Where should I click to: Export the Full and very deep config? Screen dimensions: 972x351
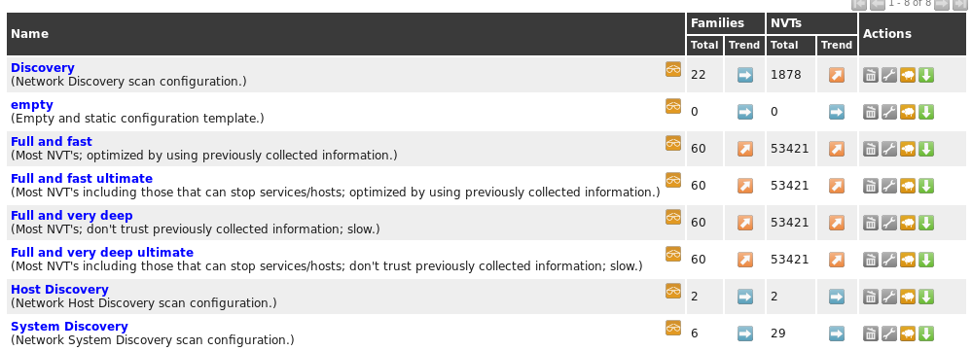coord(925,223)
